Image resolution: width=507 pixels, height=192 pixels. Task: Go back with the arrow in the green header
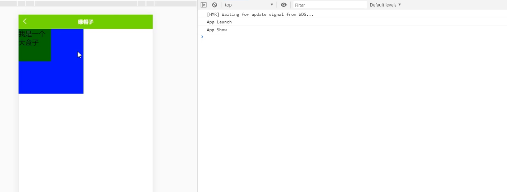coord(25,21)
